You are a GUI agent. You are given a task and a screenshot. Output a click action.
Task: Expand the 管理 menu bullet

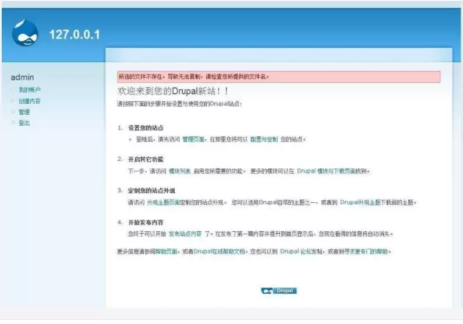[13, 112]
